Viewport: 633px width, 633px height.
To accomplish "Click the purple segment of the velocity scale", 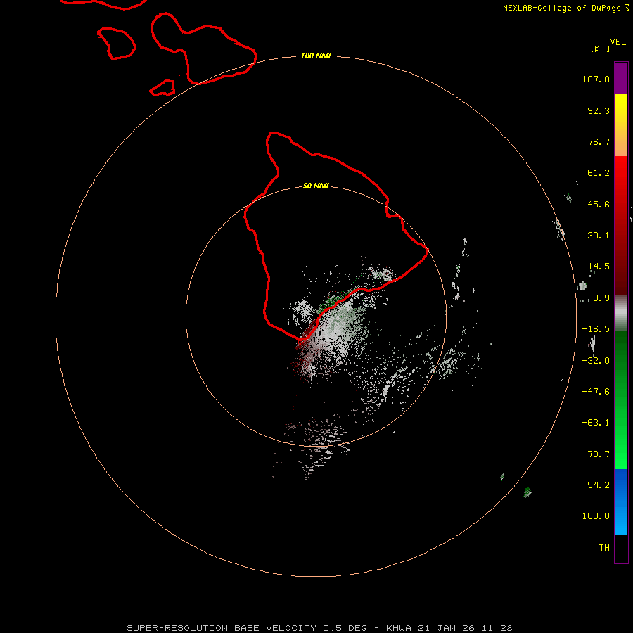I will pos(621,78).
